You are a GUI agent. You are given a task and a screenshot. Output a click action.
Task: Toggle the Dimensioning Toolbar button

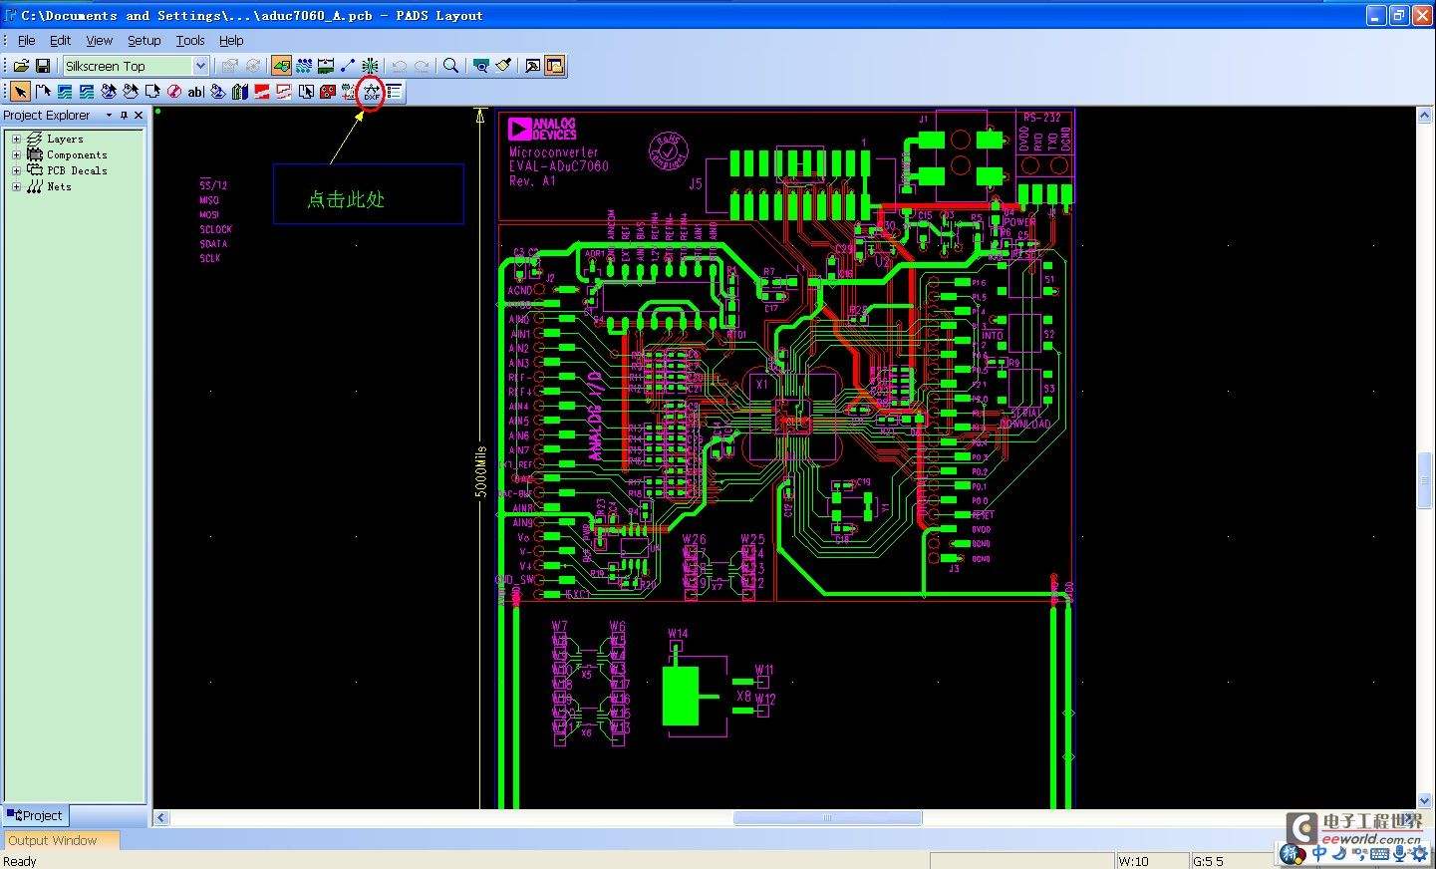coord(326,66)
